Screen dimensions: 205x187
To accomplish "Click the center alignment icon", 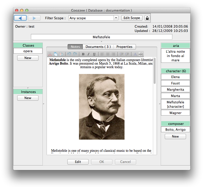I will (x=108, y=54).
